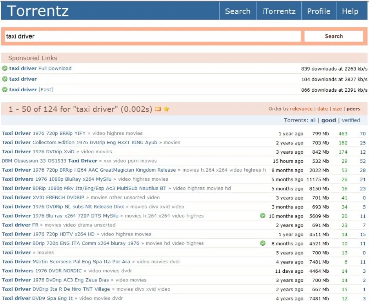
Task: Click seed count '182' on Collectors Edition row
Action: [x=343, y=143]
